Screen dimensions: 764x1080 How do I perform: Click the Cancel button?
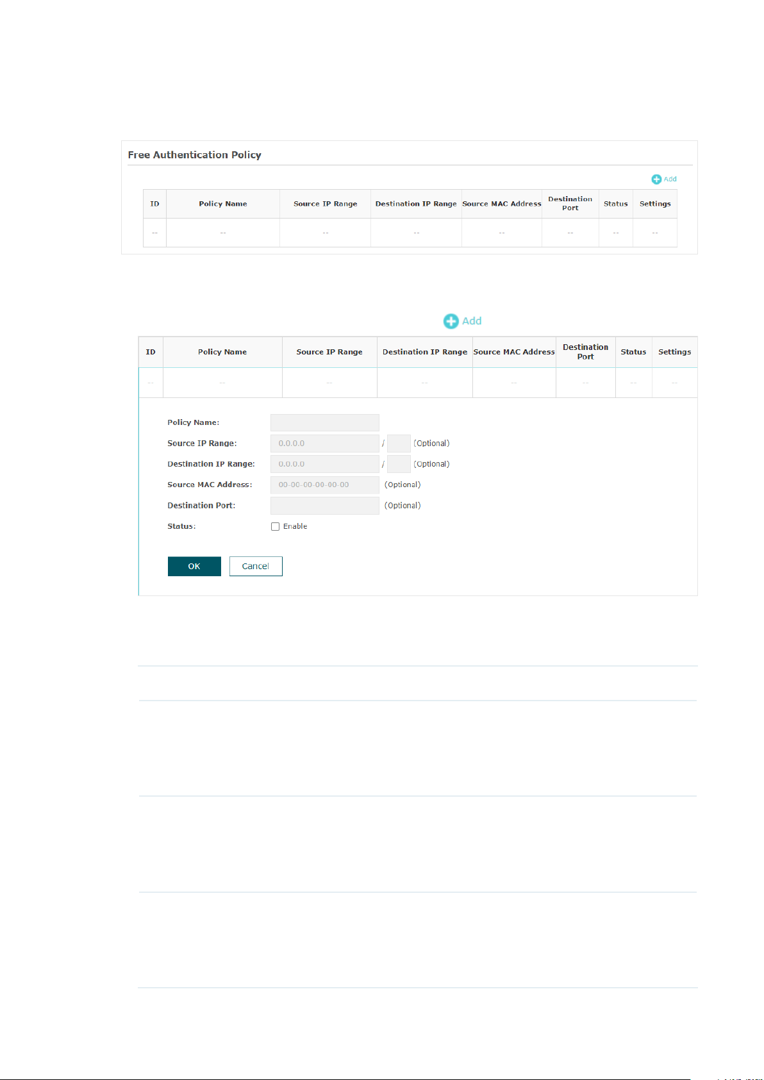256,567
